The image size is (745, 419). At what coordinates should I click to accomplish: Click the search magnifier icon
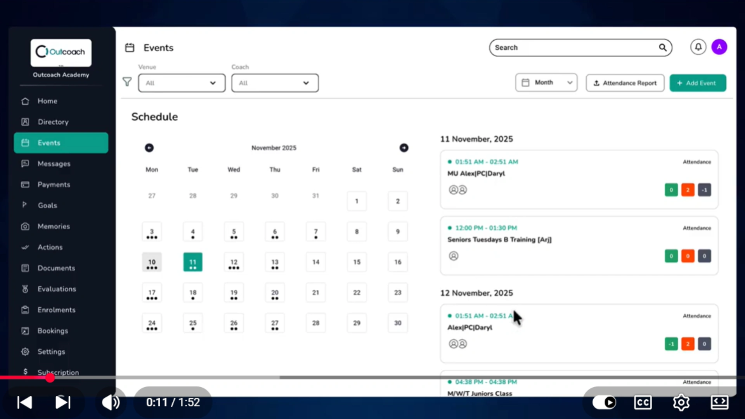(663, 47)
